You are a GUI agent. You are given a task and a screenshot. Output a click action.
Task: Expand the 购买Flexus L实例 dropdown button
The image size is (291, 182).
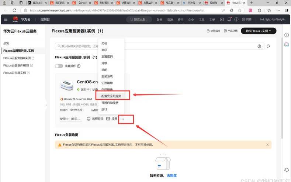pyautogui.click(x=259, y=31)
